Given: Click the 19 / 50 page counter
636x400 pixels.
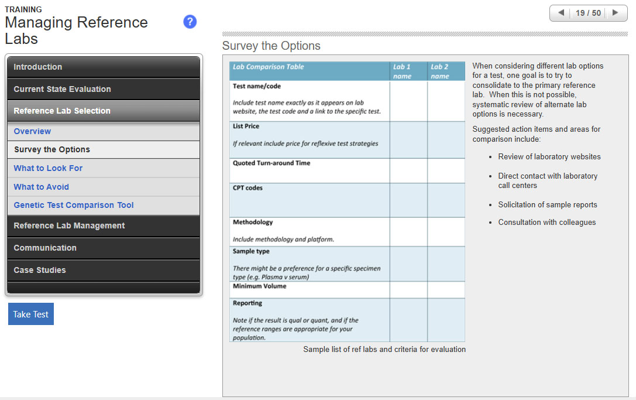Looking at the screenshot, I should point(588,13).
